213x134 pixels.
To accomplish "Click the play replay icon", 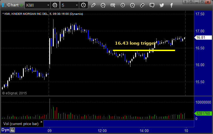I will pyautogui.click(x=123, y=5).
